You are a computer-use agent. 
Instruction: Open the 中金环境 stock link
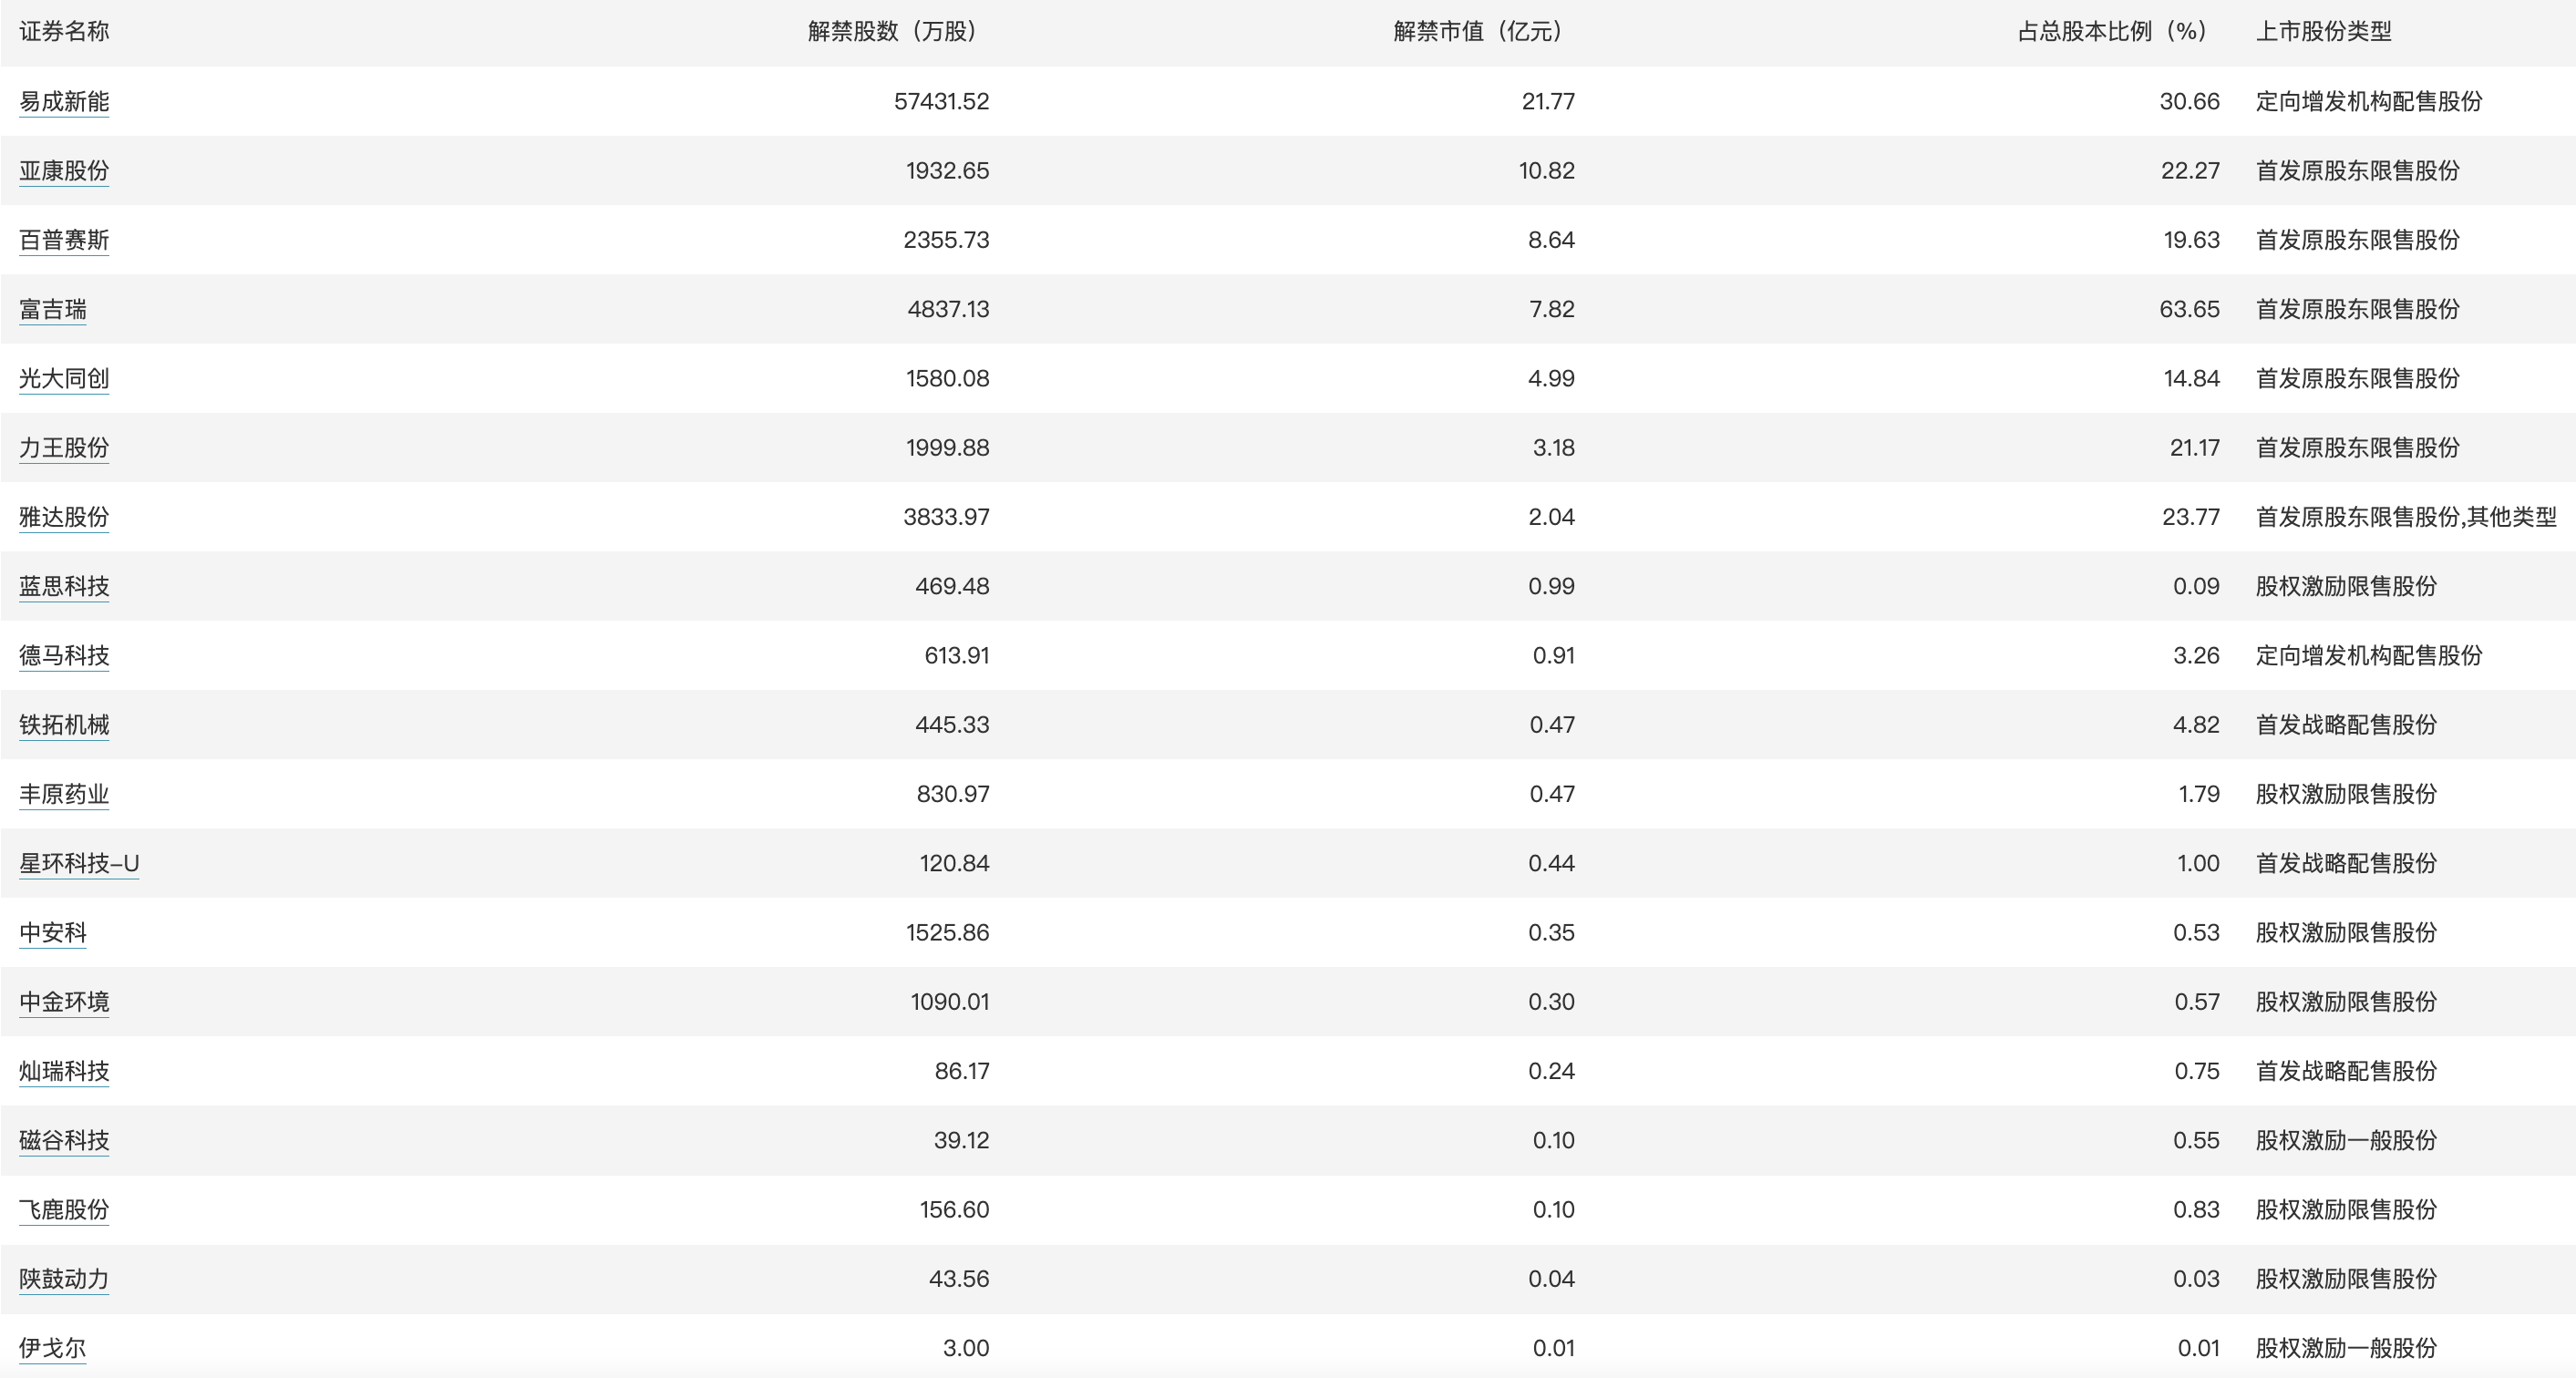(x=64, y=1002)
